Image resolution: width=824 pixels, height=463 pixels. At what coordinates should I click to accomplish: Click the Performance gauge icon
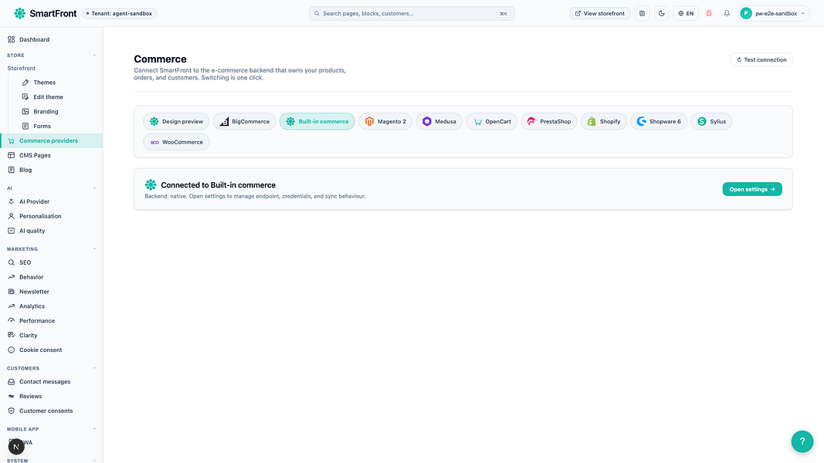[x=11, y=321]
